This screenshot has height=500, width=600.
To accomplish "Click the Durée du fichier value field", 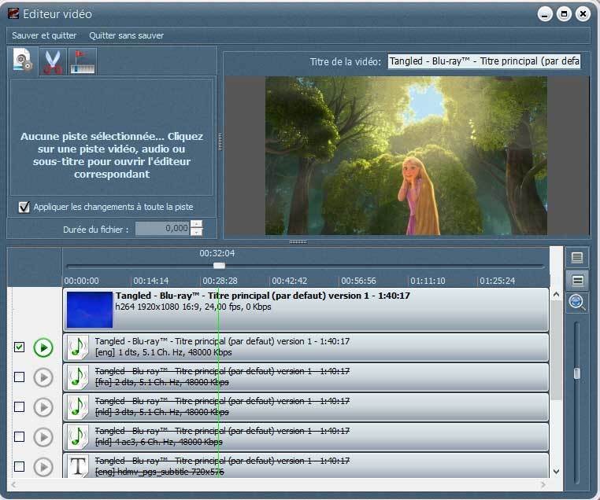I will pos(163,229).
